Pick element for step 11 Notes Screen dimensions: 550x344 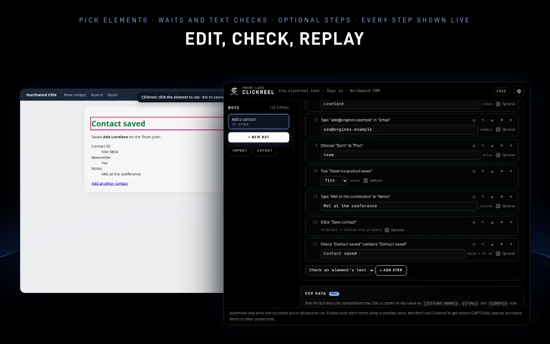coord(474,197)
